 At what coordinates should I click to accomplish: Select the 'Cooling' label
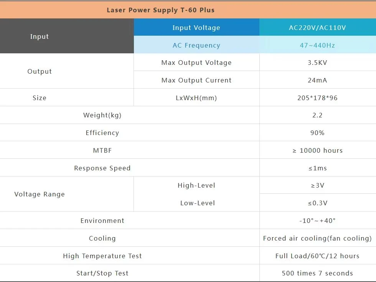click(x=102, y=238)
